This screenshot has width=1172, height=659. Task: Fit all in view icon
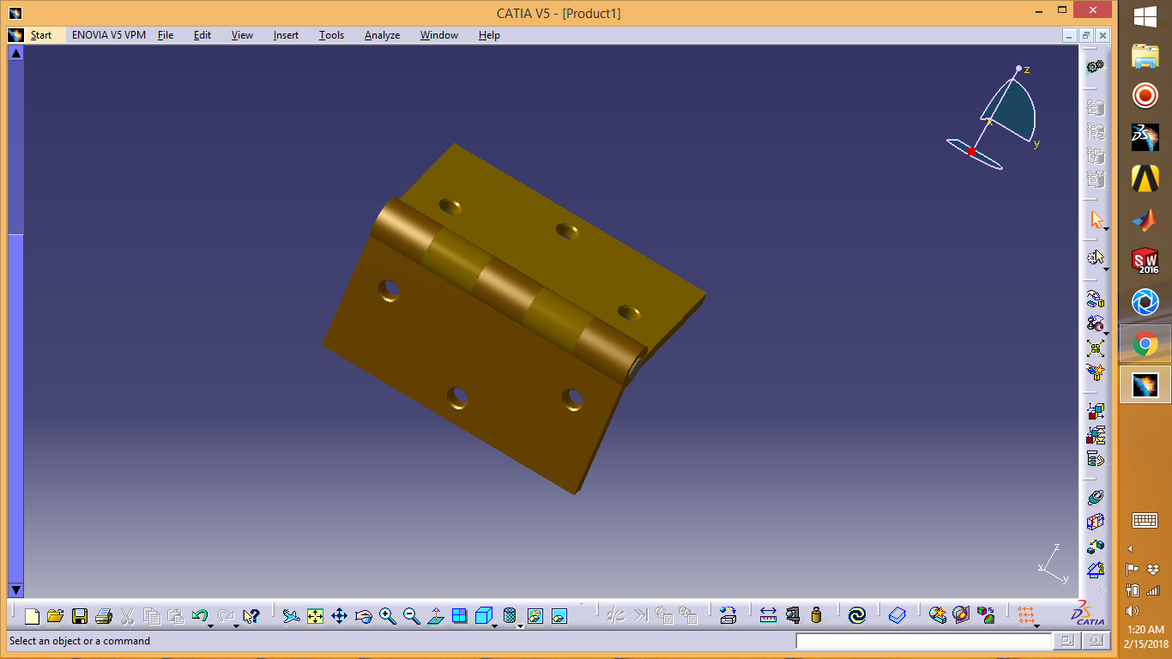(315, 615)
